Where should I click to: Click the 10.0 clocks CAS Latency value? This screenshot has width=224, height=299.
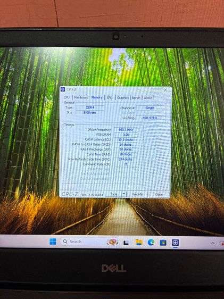tap(126, 139)
